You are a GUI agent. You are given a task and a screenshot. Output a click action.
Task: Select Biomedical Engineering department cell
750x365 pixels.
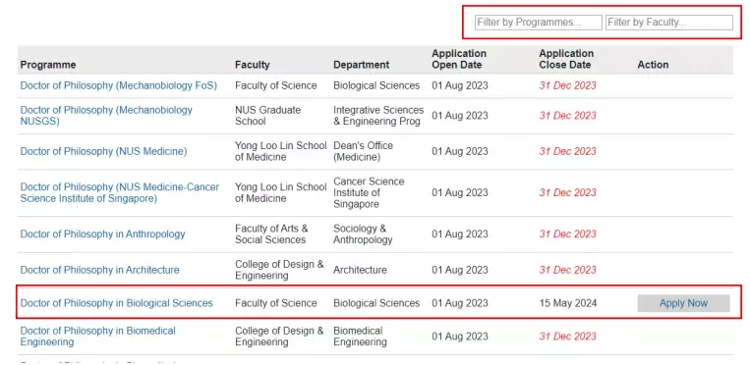pos(360,337)
